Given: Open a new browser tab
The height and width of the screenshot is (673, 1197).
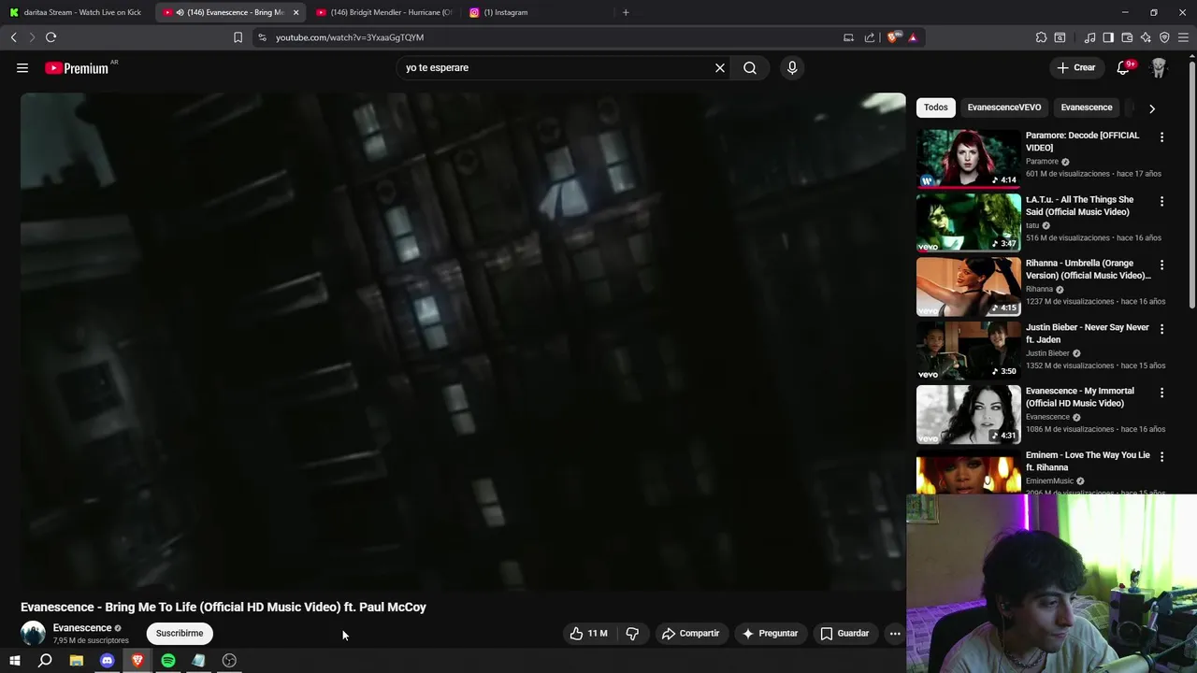Looking at the screenshot, I should point(626,12).
